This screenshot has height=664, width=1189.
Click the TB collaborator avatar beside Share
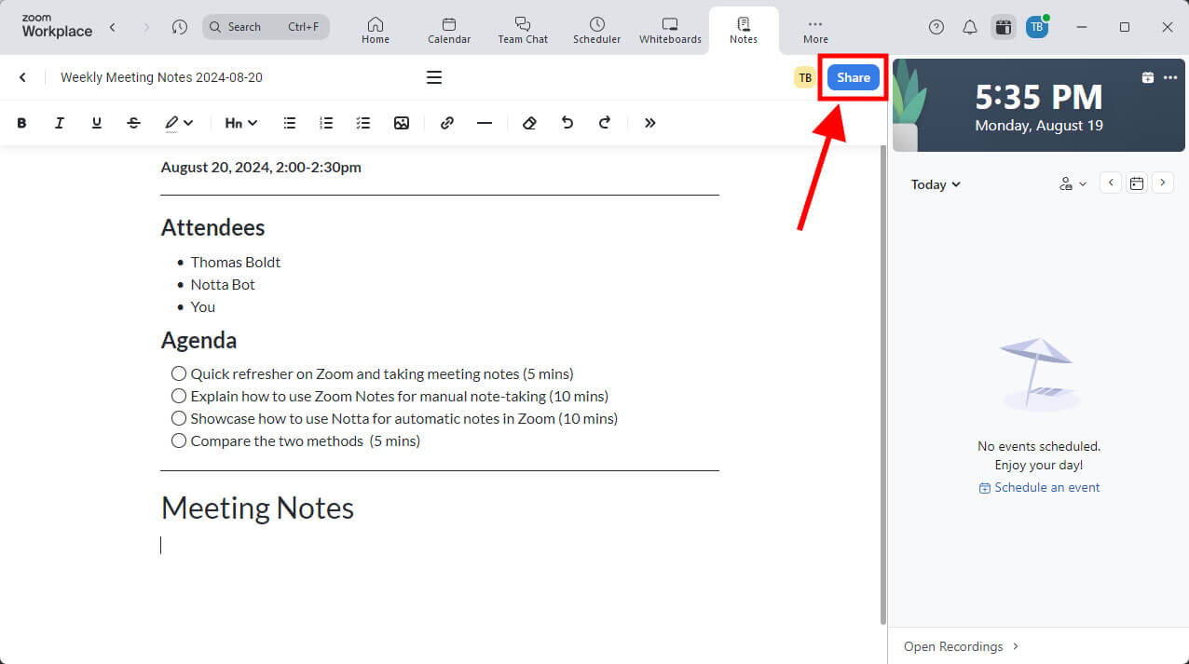pos(805,78)
